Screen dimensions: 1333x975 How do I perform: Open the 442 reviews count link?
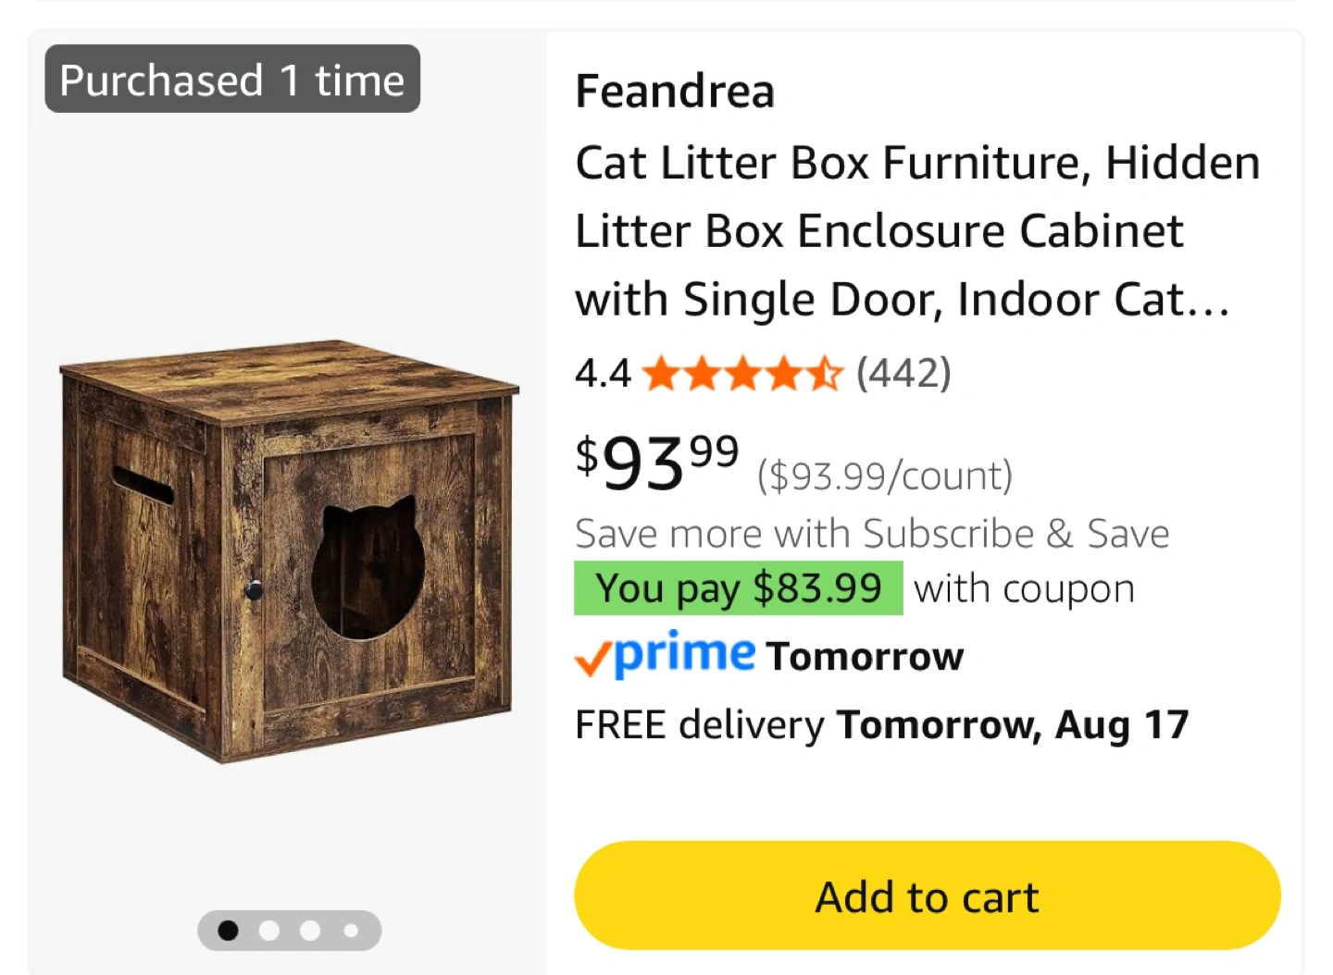pyautogui.click(x=903, y=373)
